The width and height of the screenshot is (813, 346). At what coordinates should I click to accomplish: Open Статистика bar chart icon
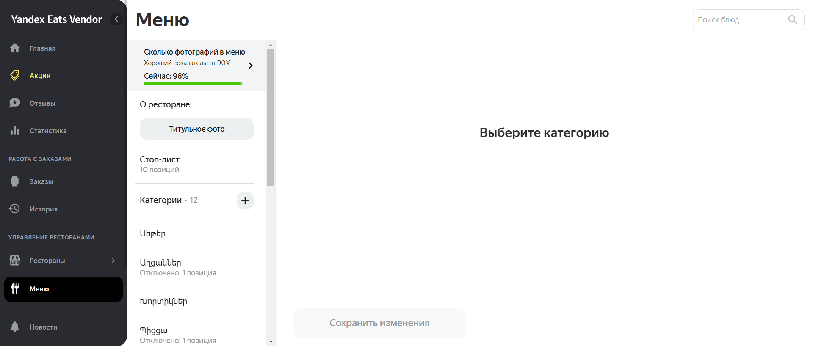[15, 131]
